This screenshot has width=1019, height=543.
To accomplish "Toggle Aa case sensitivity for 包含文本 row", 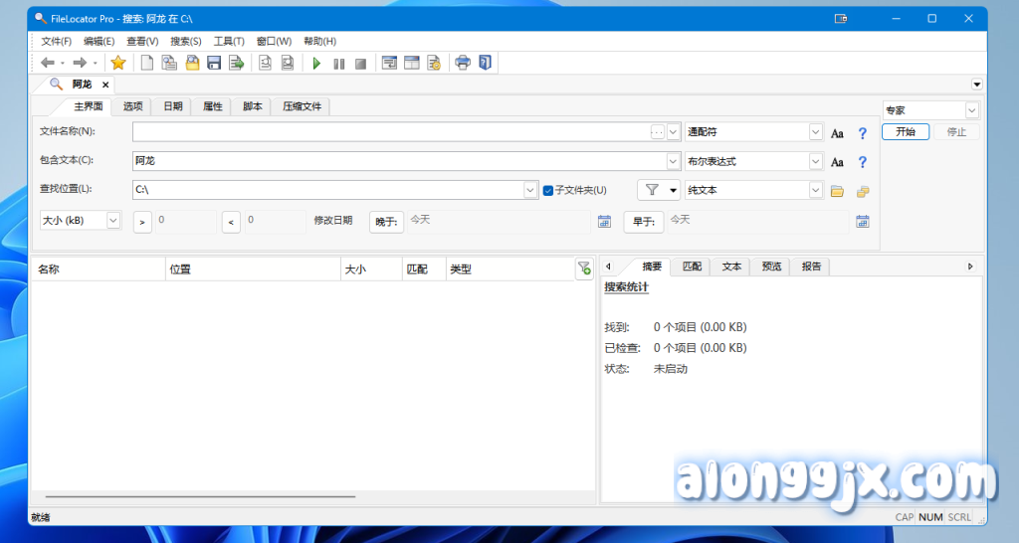I will pos(837,162).
